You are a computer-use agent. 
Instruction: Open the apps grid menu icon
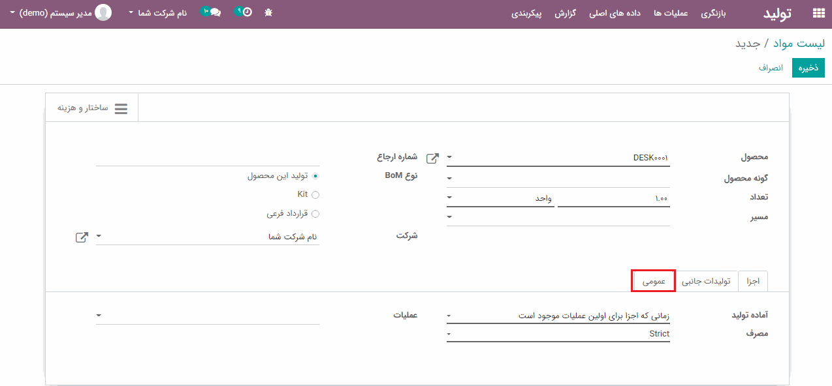click(x=818, y=13)
